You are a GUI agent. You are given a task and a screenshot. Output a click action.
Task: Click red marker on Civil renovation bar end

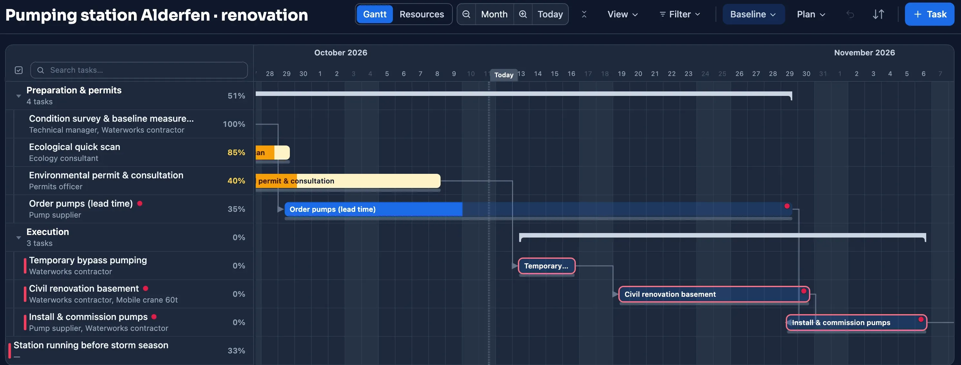(x=804, y=291)
